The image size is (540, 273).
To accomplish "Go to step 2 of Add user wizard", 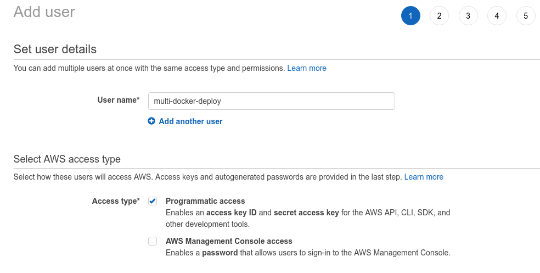I will [439, 15].
